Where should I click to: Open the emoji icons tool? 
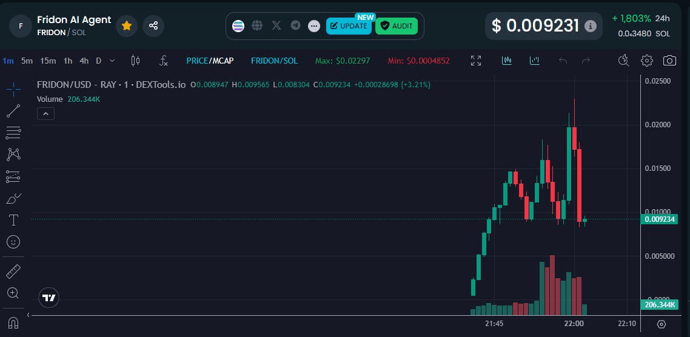click(13, 241)
